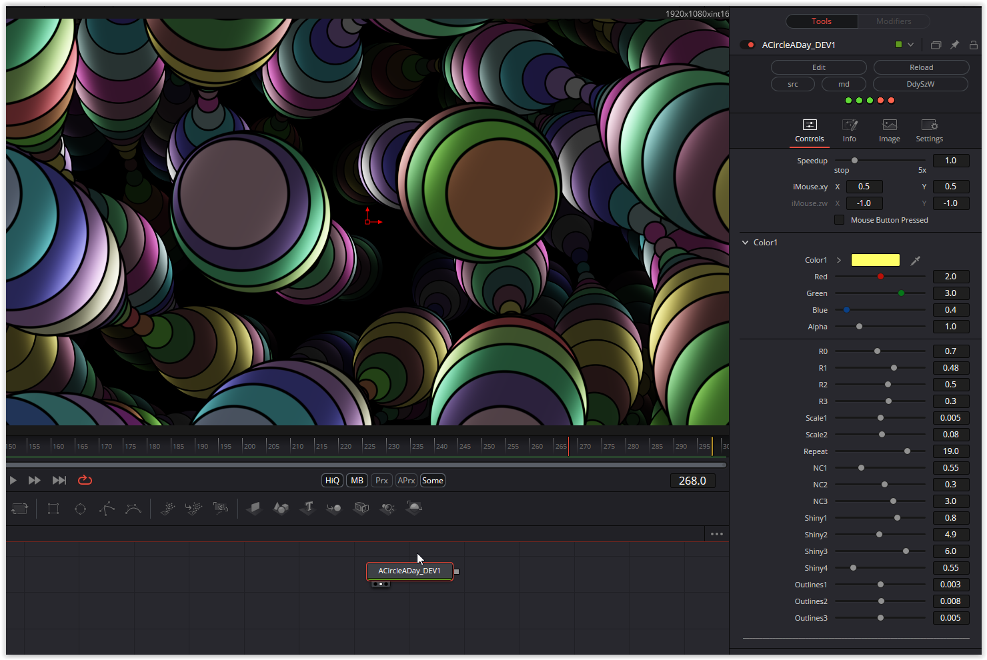Click the Green channel slider handle

(901, 293)
